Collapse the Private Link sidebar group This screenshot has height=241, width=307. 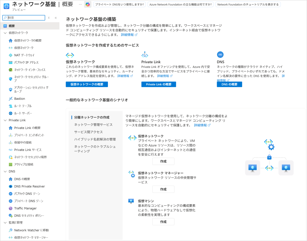pos(5,120)
